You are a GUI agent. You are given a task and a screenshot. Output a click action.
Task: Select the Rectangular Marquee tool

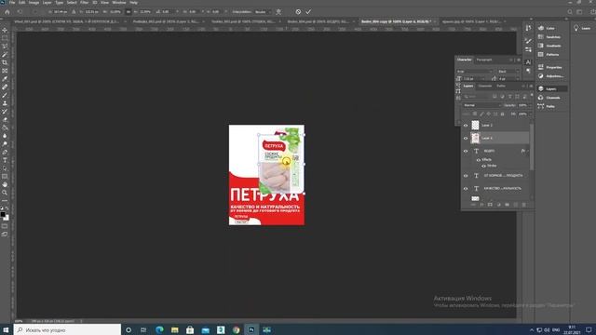click(x=5, y=38)
